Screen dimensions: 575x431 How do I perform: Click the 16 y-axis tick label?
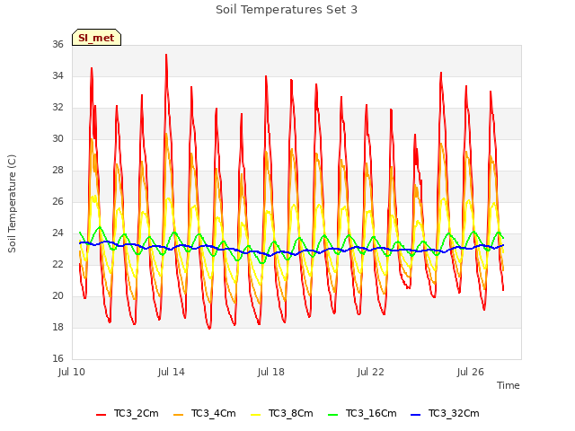point(57,359)
